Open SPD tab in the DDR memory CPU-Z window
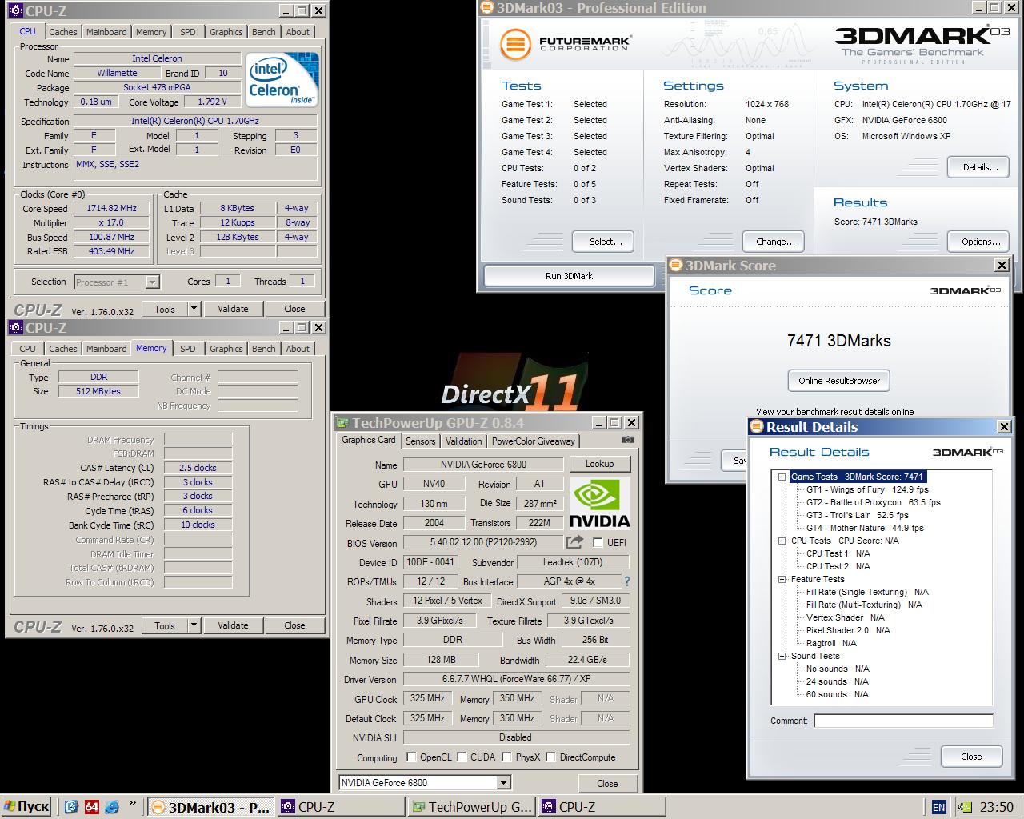 [x=187, y=349]
